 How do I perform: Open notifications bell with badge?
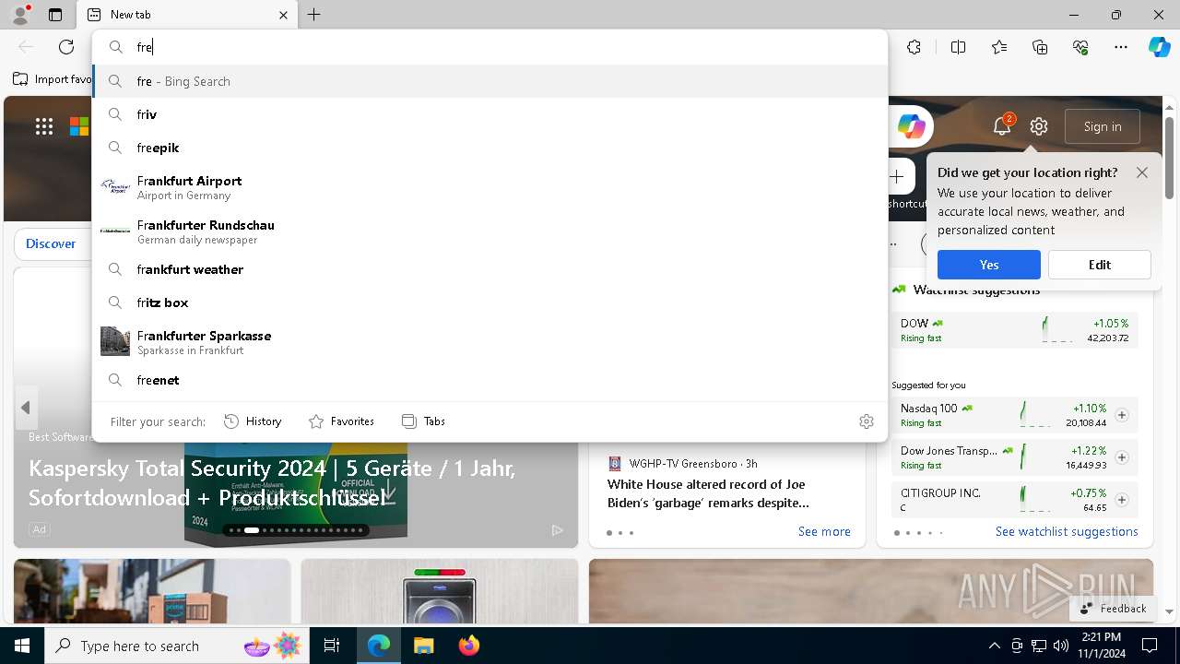click(1002, 126)
